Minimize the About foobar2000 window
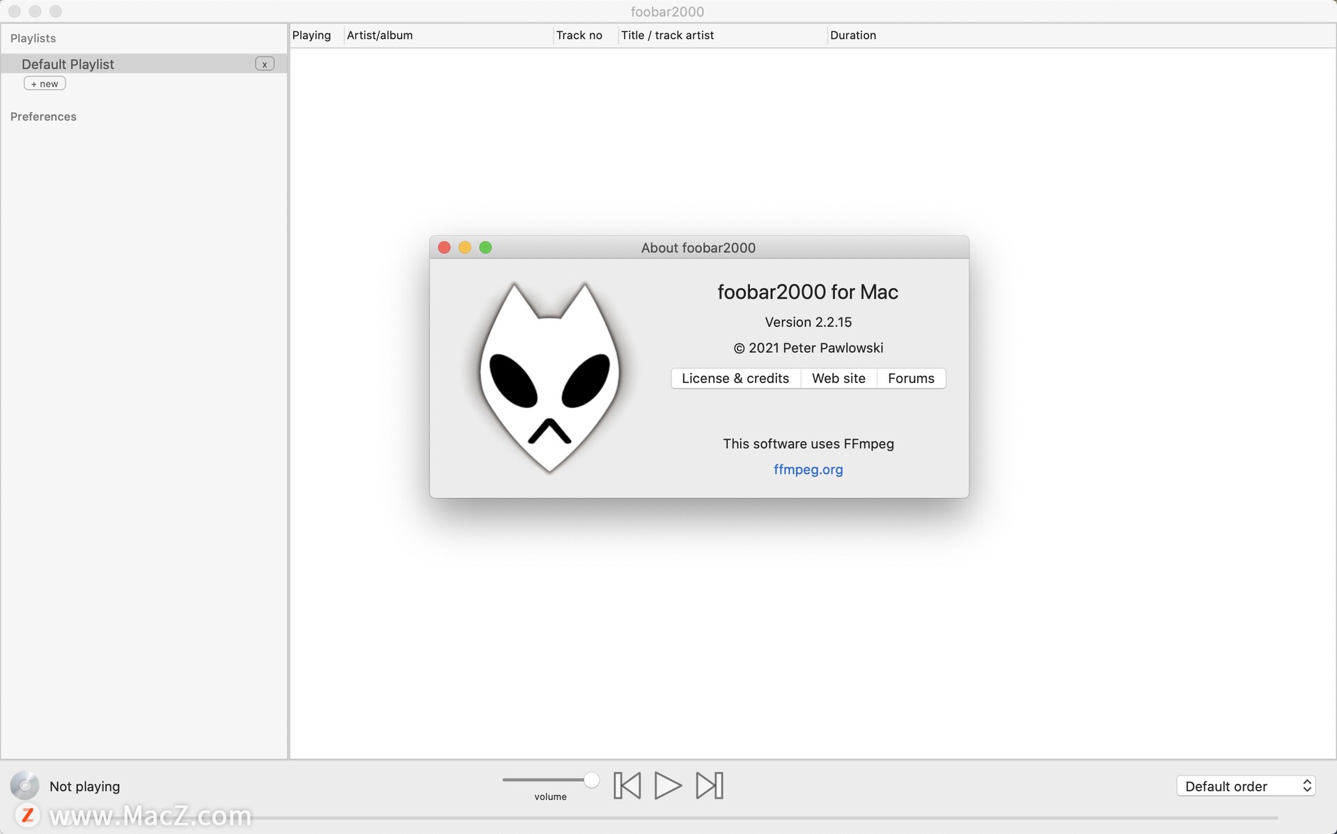 tap(465, 248)
